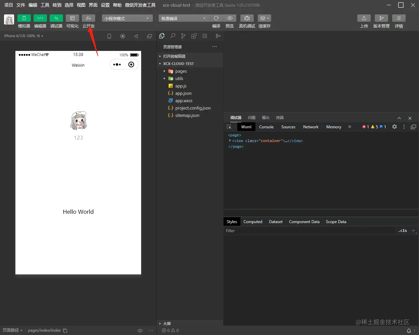Collapse the explorer sidebar icon
This screenshot has height=335, width=419.
(218, 36)
